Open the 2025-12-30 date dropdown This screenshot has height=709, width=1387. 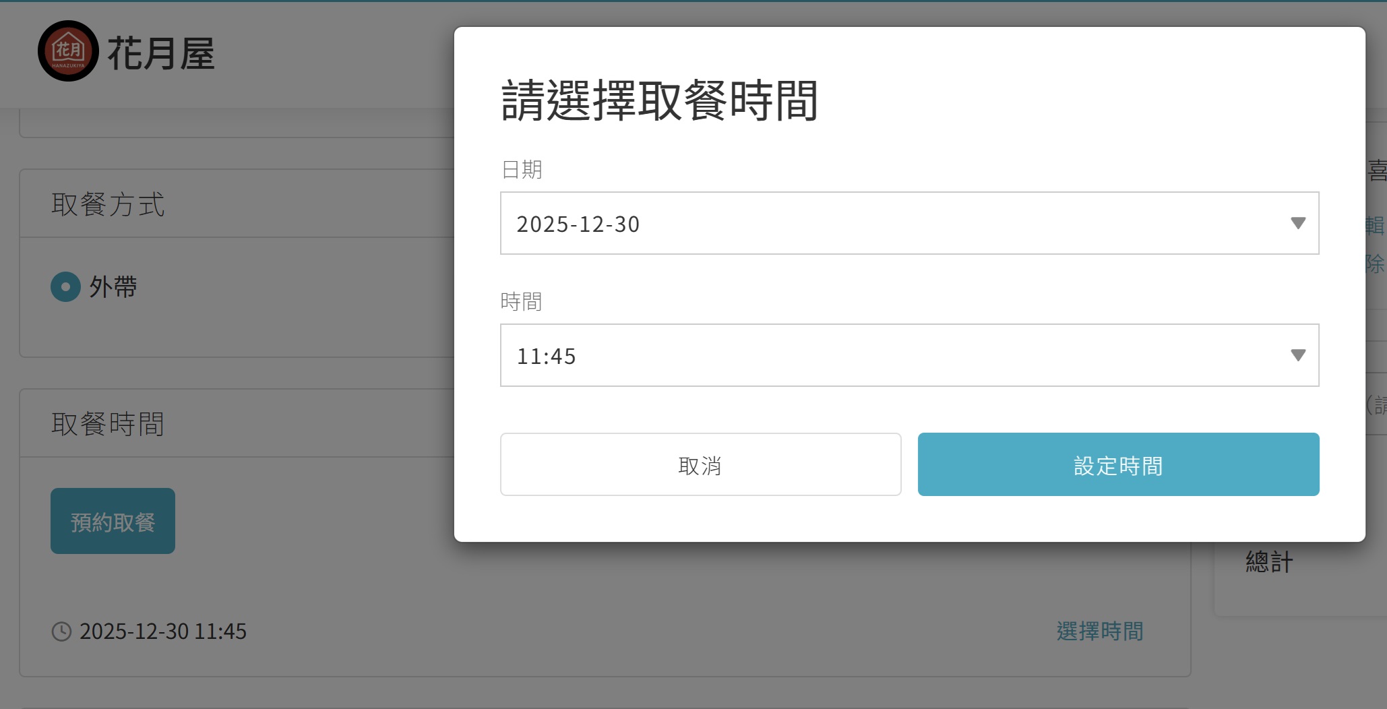908,223
